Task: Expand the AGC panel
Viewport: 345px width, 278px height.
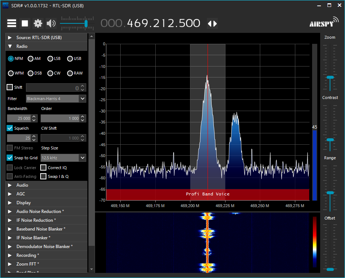Action: [x=46, y=194]
